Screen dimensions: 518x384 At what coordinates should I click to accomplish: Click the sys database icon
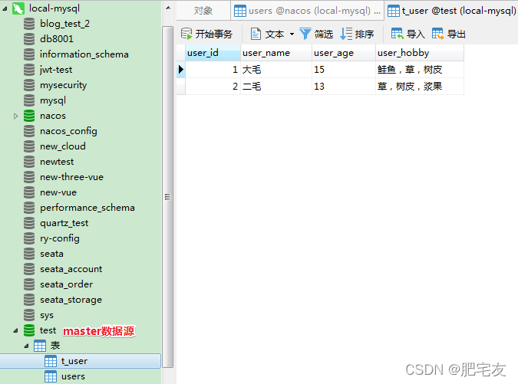(29, 315)
